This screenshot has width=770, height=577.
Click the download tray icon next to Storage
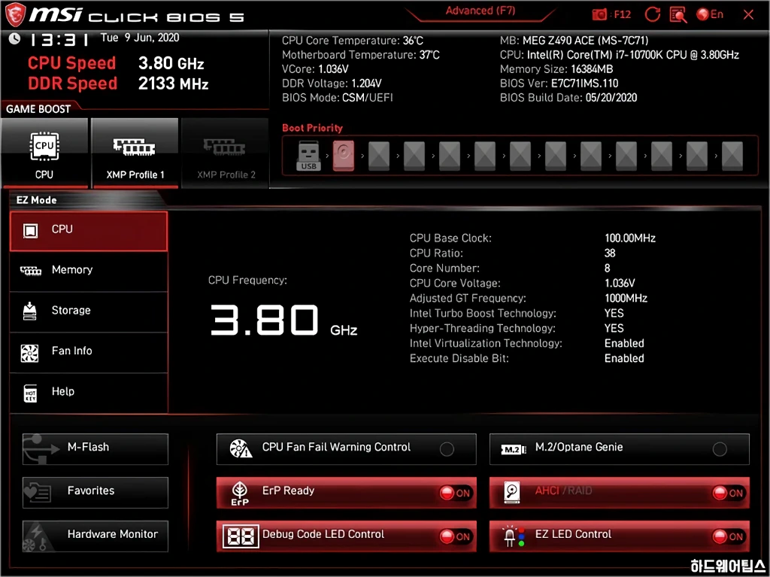pos(30,311)
